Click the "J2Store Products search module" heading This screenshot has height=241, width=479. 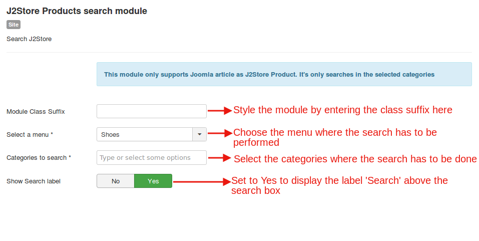pos(77,11)
